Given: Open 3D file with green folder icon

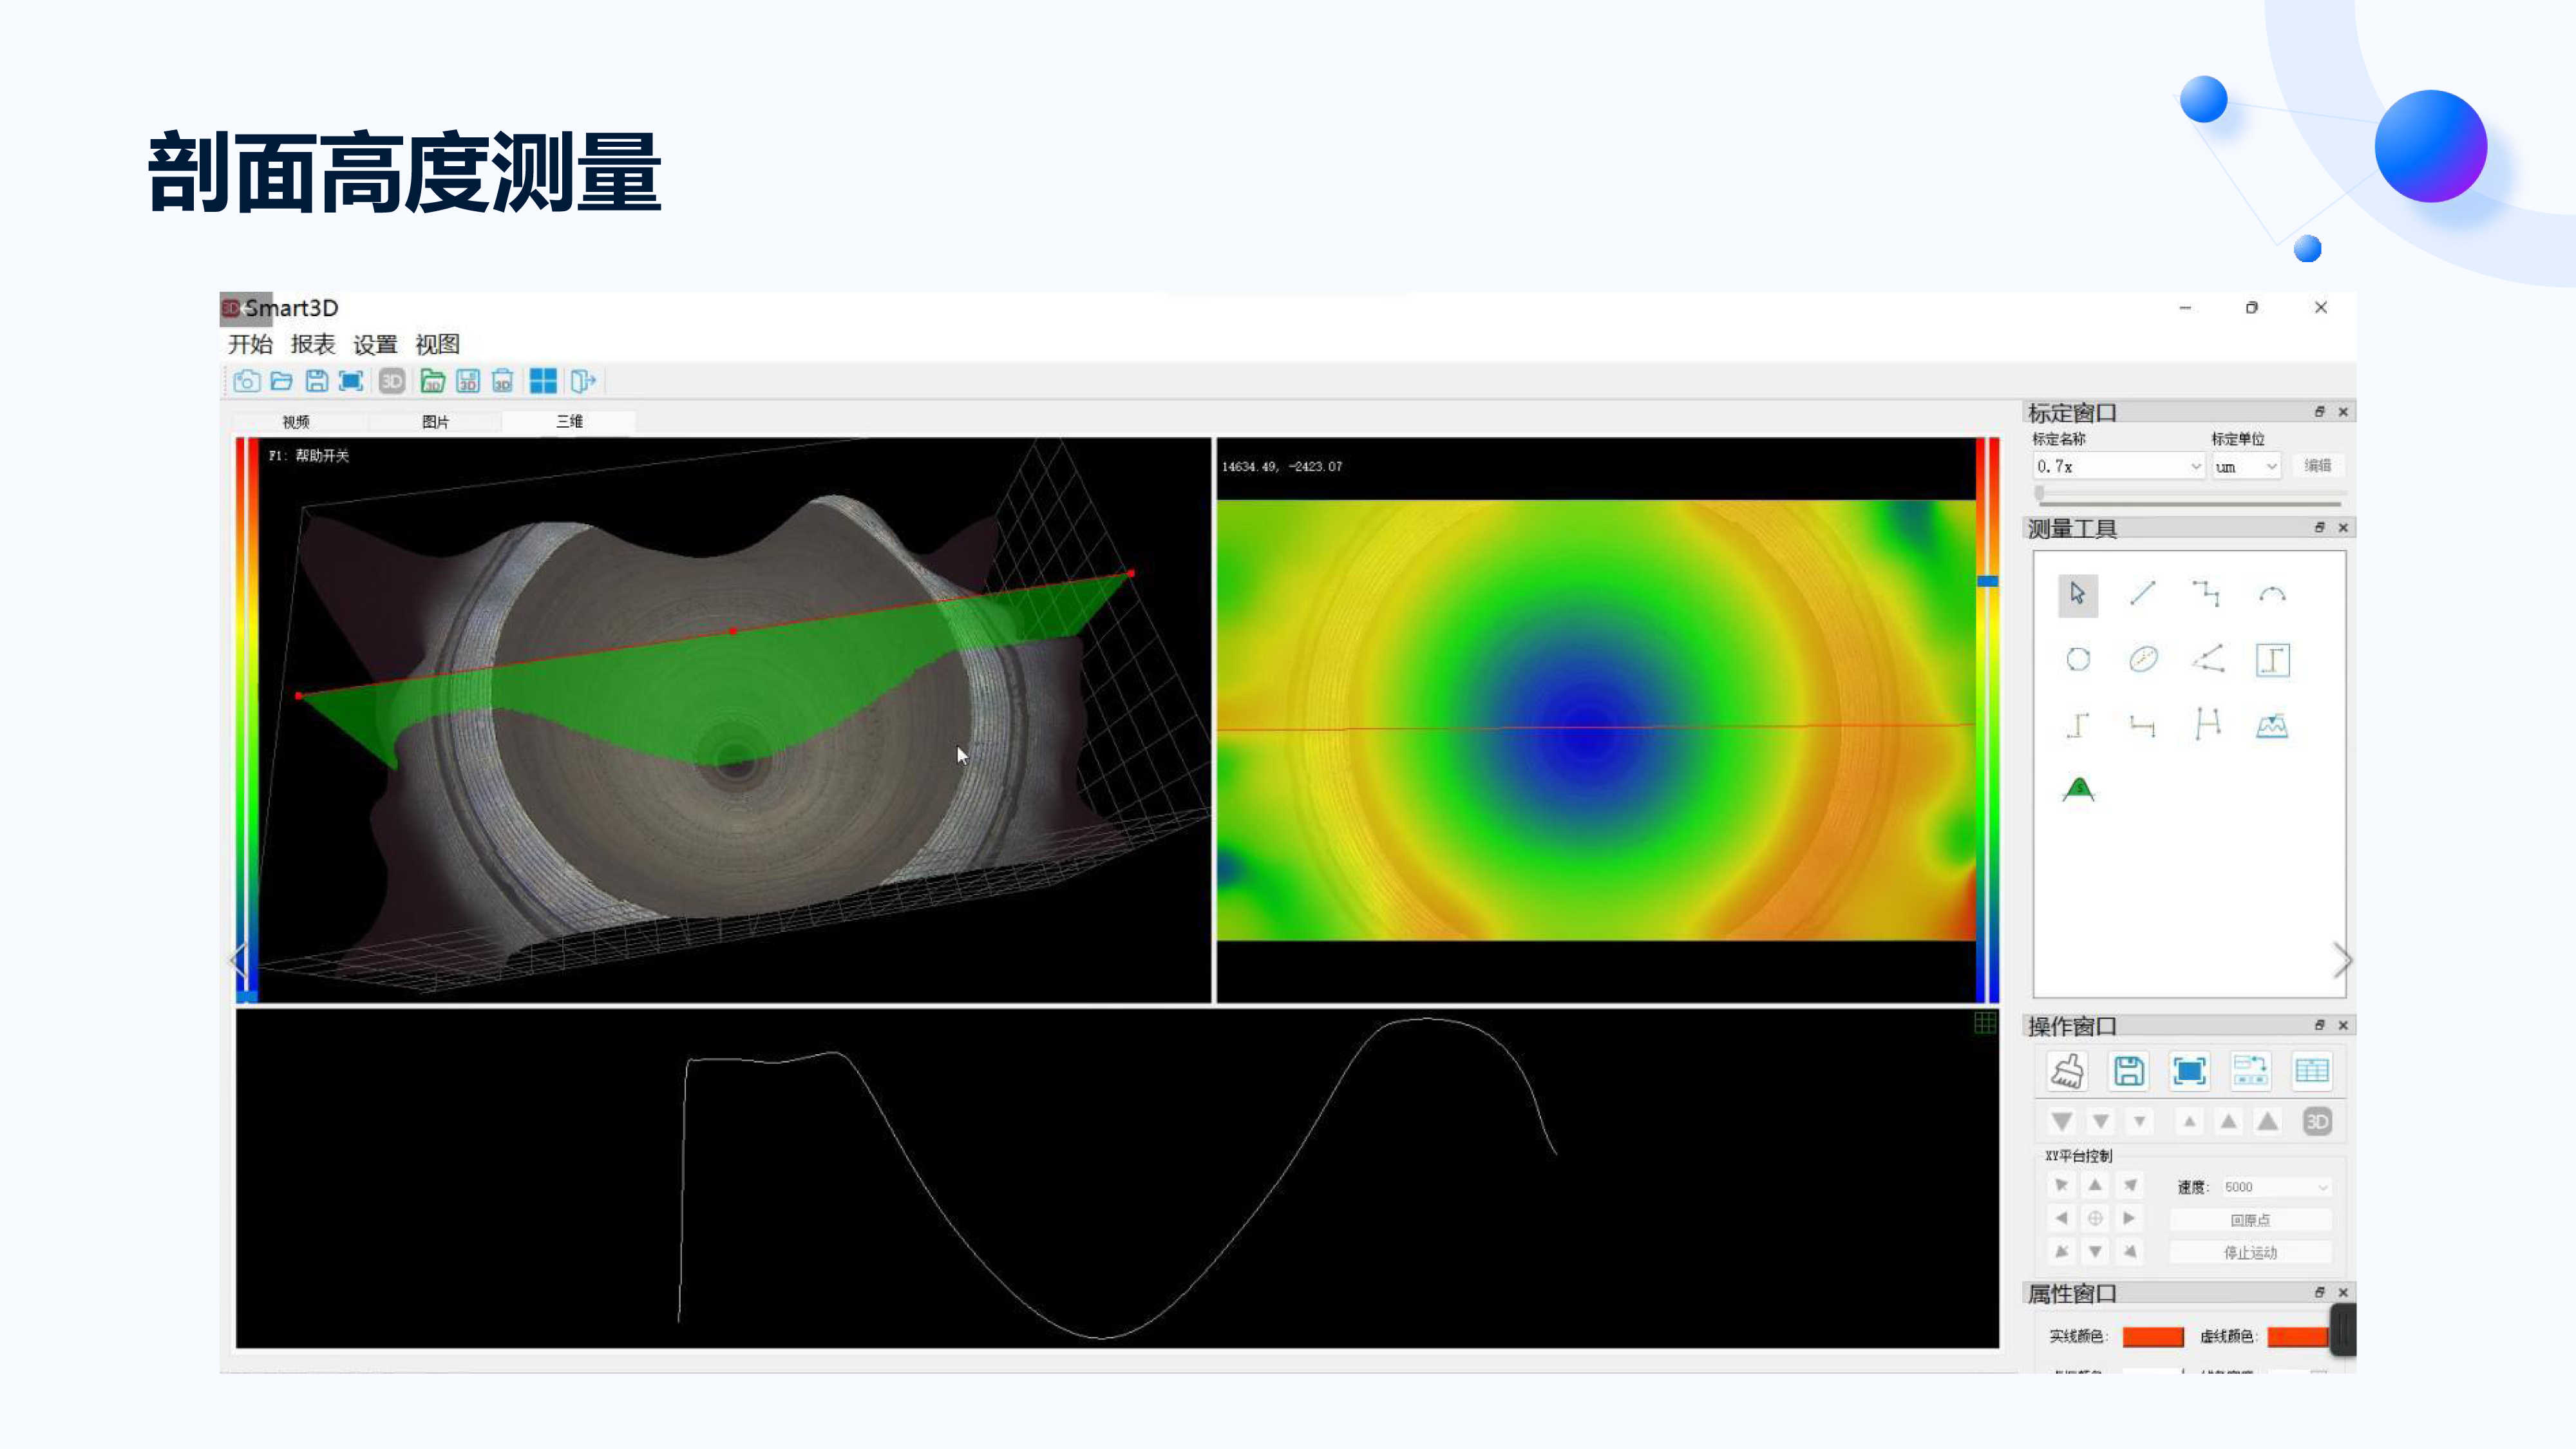Looking at the screenshot, I should pyautogui.click(x=432, y=381).
